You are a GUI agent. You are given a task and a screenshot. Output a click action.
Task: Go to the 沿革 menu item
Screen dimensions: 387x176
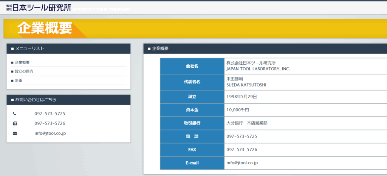tap(19, 80)
